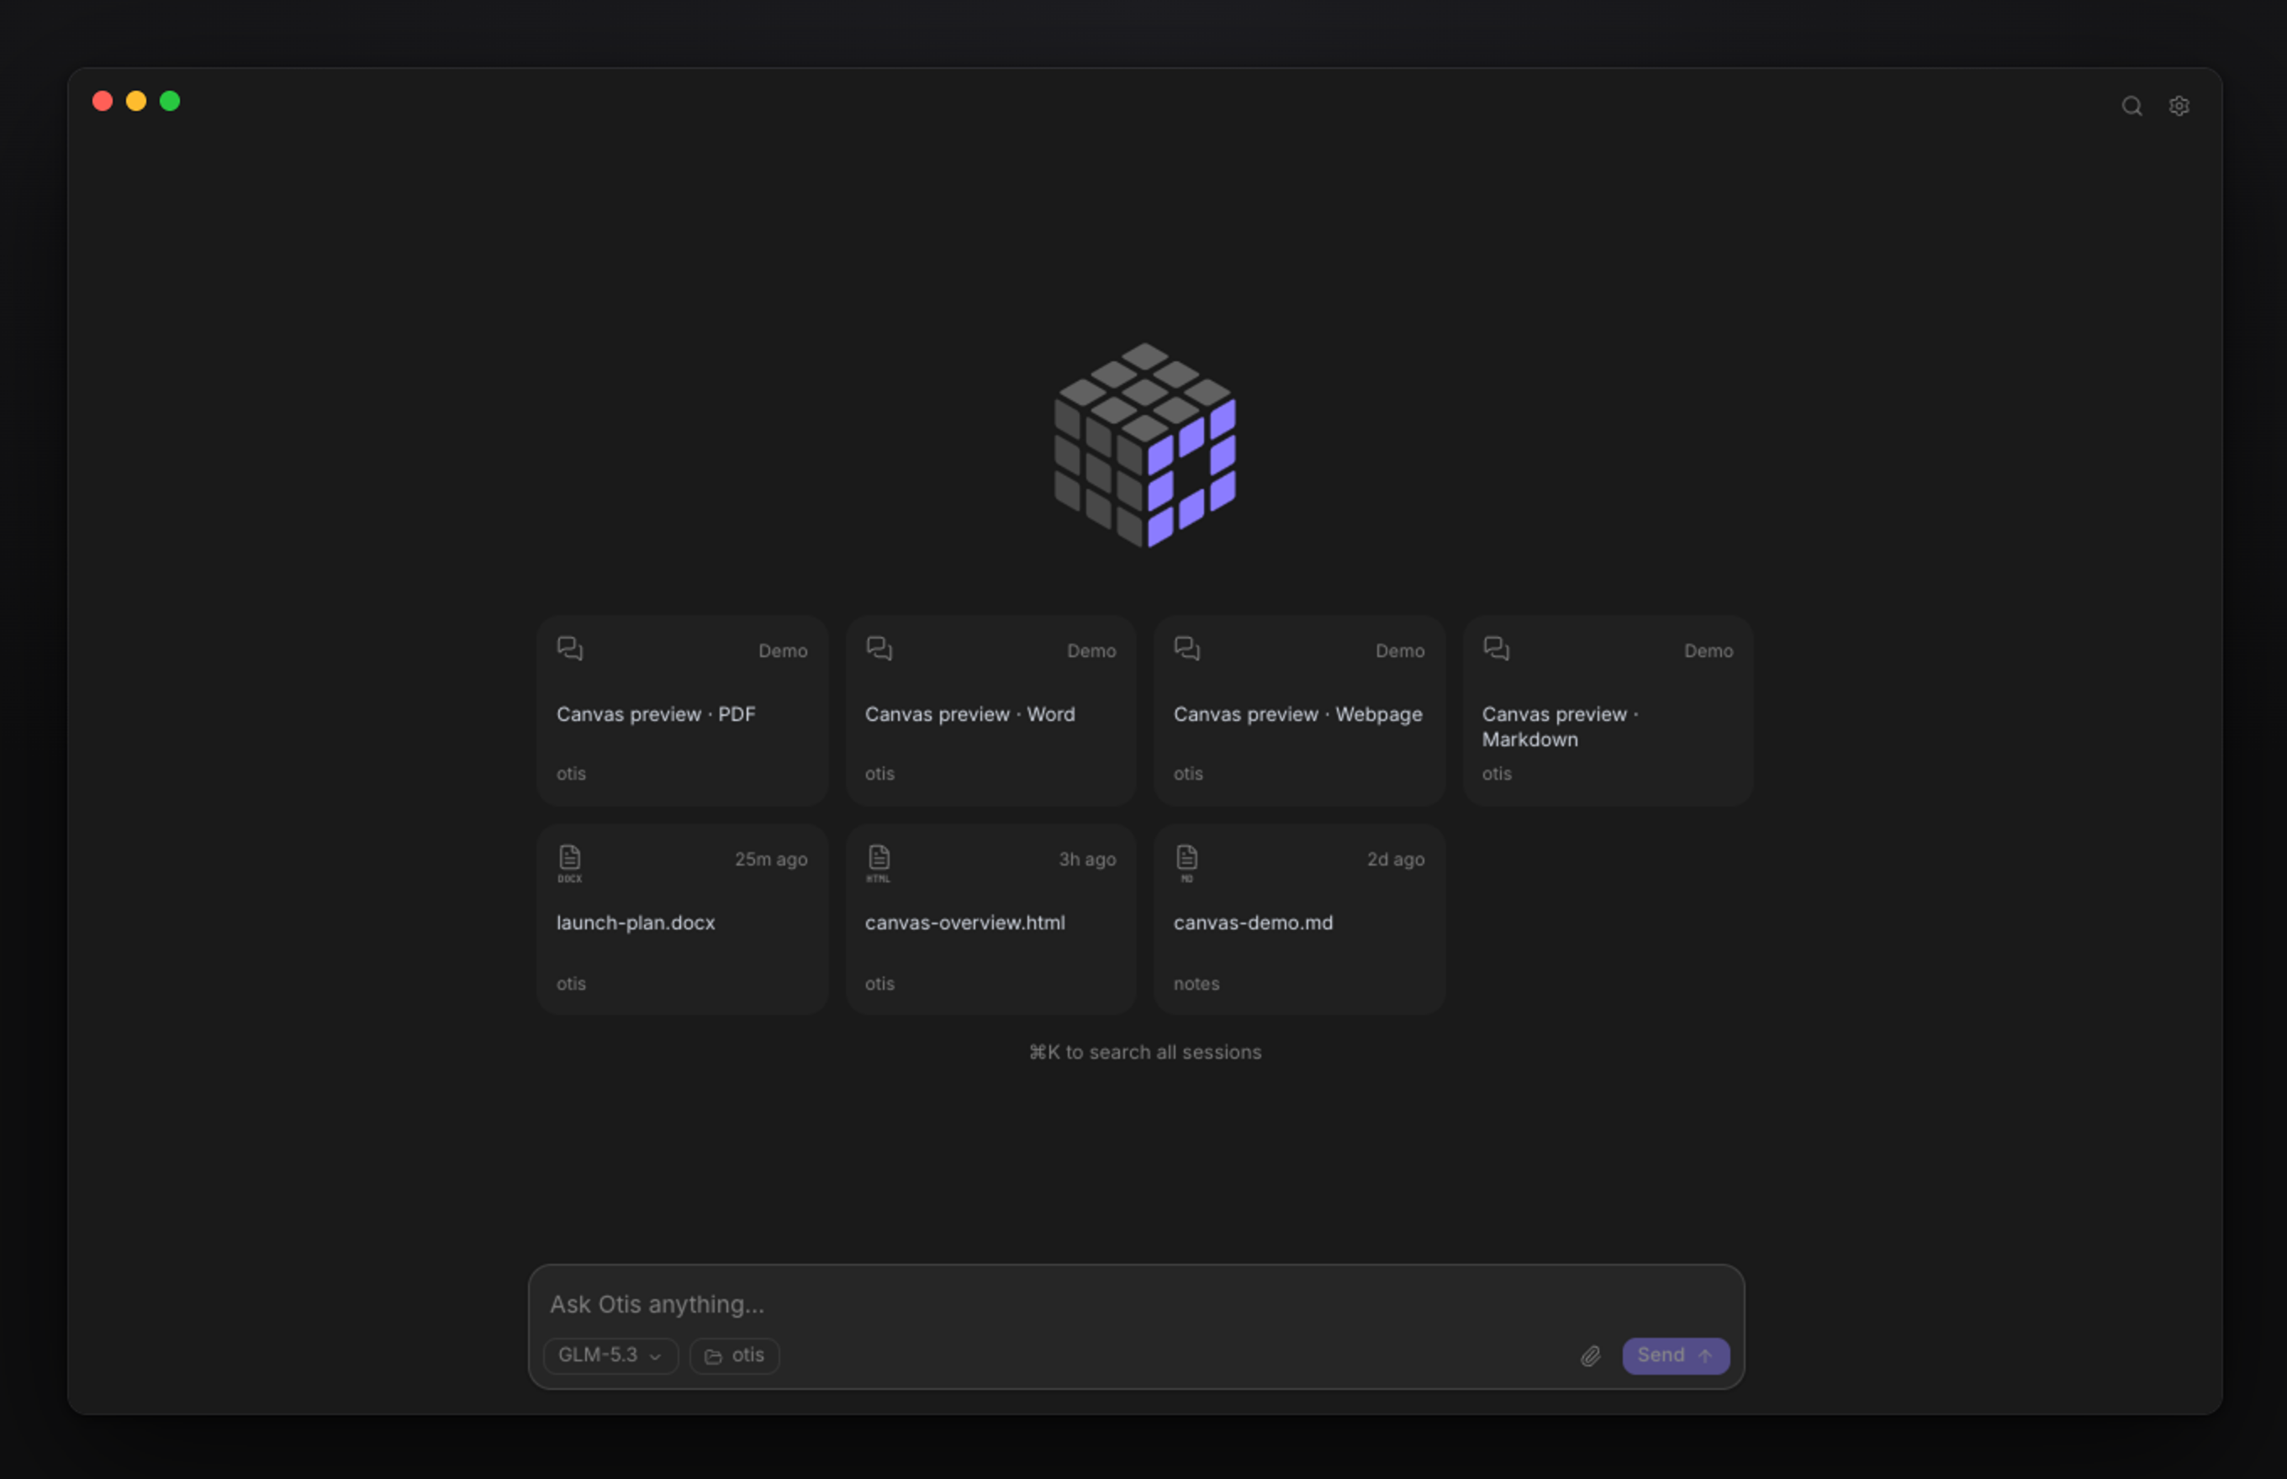Click the 2d ago timestamp

coord(1395,859)
